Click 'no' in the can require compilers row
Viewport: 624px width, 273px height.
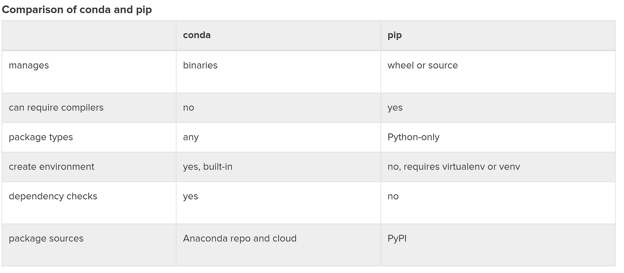coord(188,108)
